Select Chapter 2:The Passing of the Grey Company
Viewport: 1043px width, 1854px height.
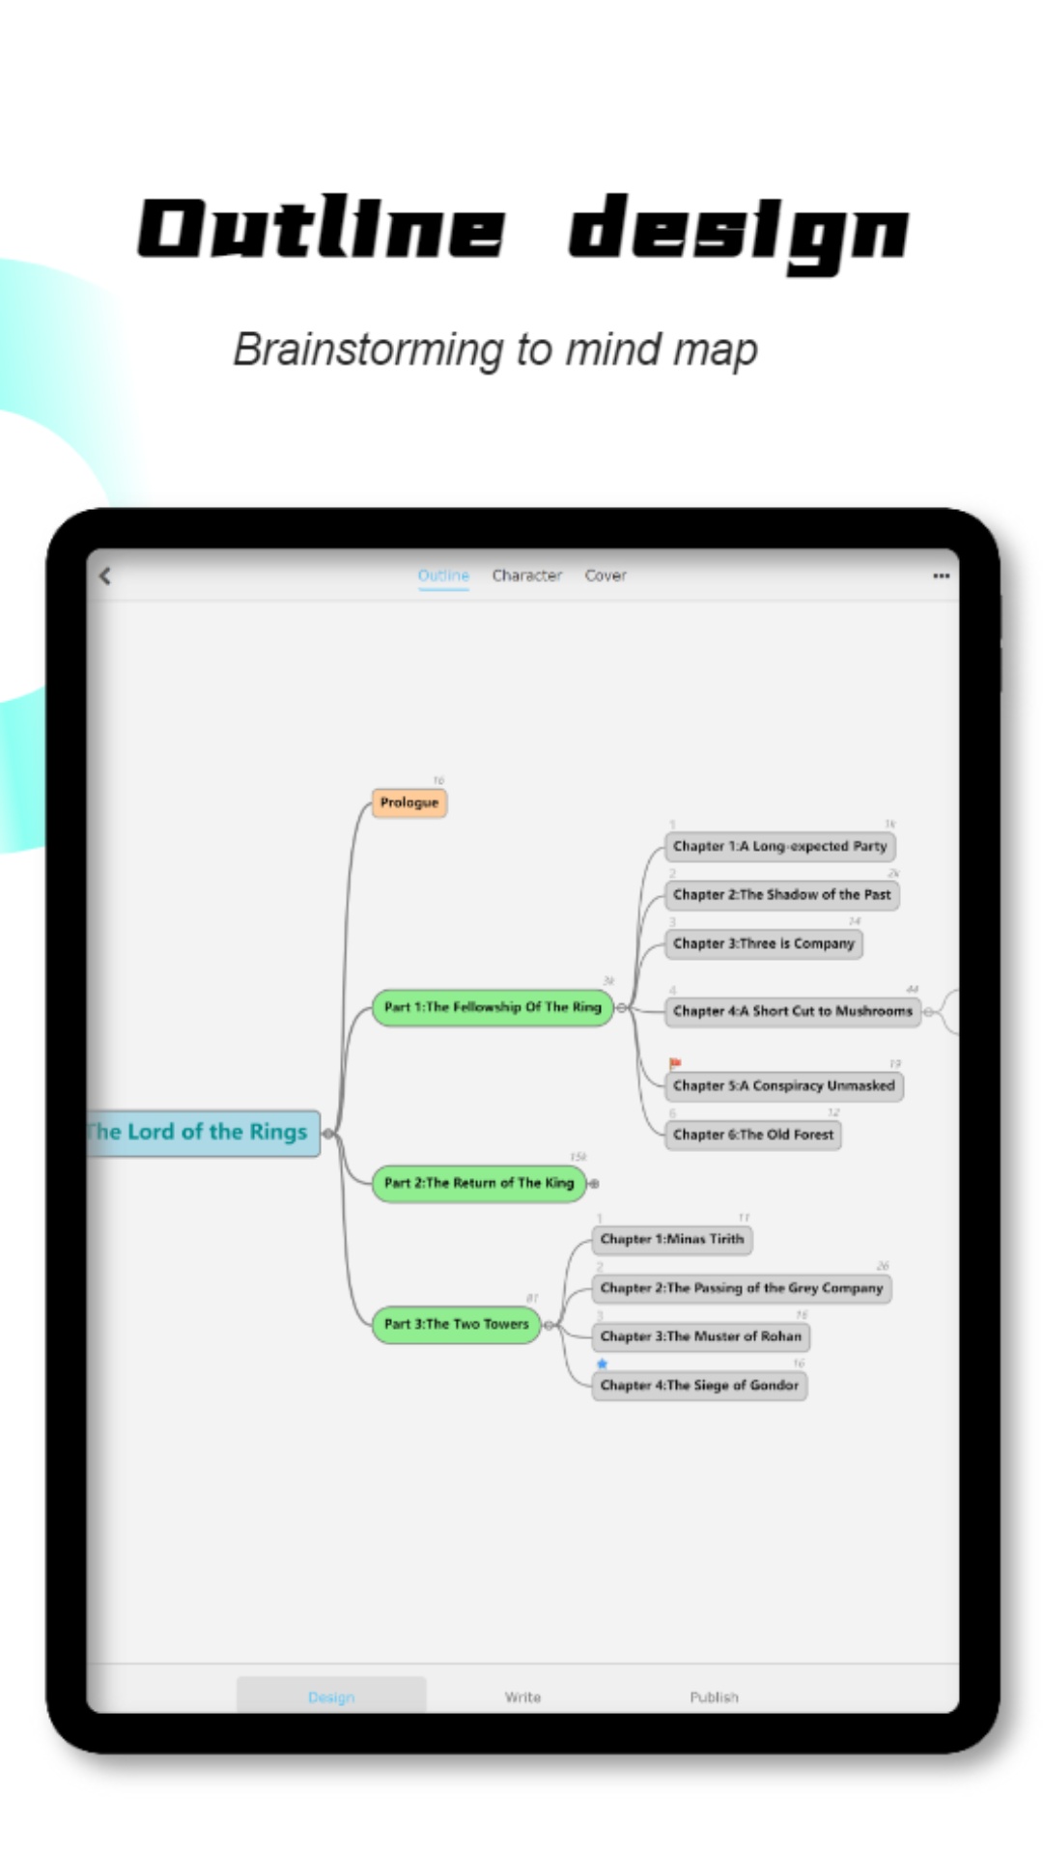742,1288
